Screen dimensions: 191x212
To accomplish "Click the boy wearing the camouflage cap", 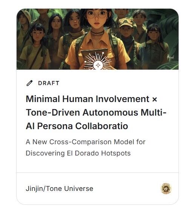I will (127, 29).
